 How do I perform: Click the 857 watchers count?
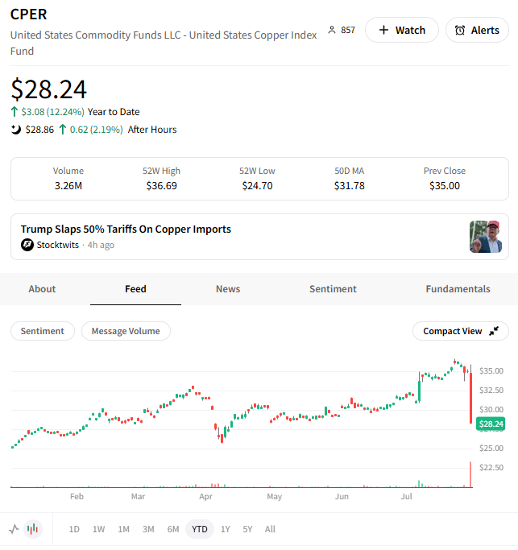coord(348,30)
